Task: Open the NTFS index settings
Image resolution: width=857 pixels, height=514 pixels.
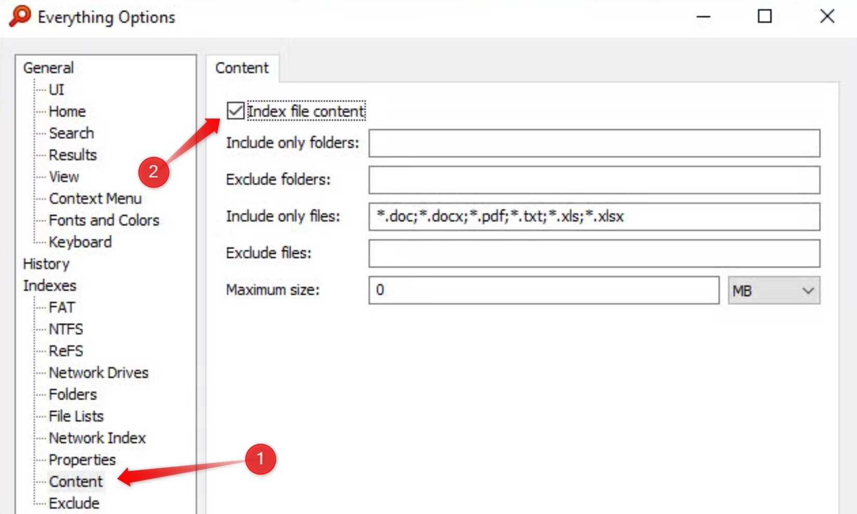Action: pos(66,329)
